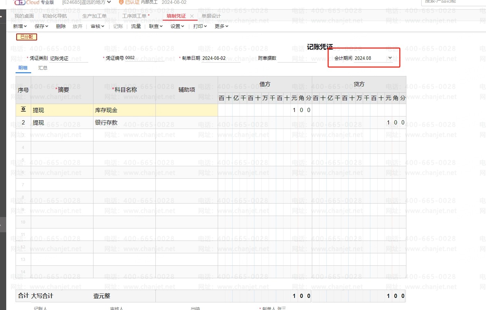486x310 pixels.
Task: Click the 摘要 column header
Action: pyautogui.click(x=62, y=90)
